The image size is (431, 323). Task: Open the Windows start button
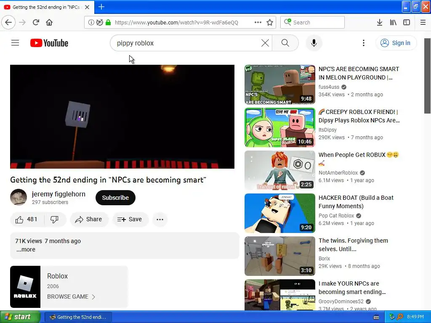point(20,317)
